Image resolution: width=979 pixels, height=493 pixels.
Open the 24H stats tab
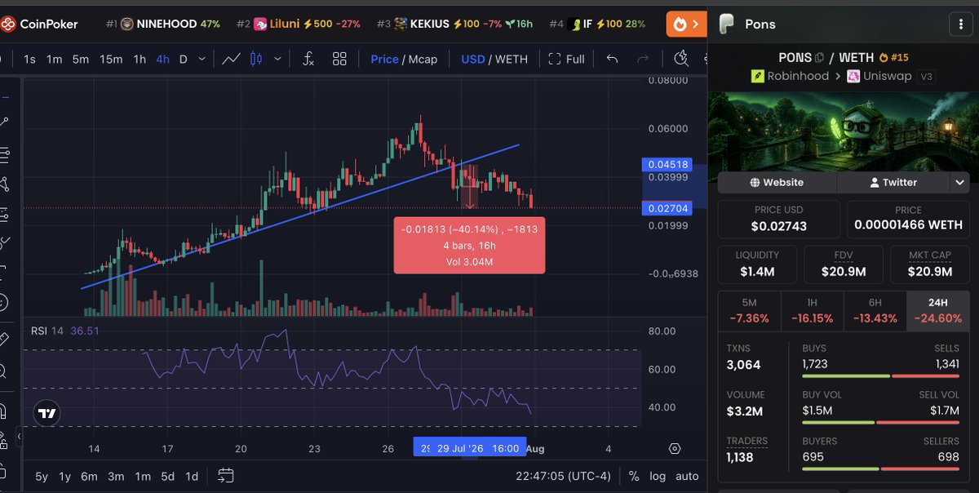[937, 311]
